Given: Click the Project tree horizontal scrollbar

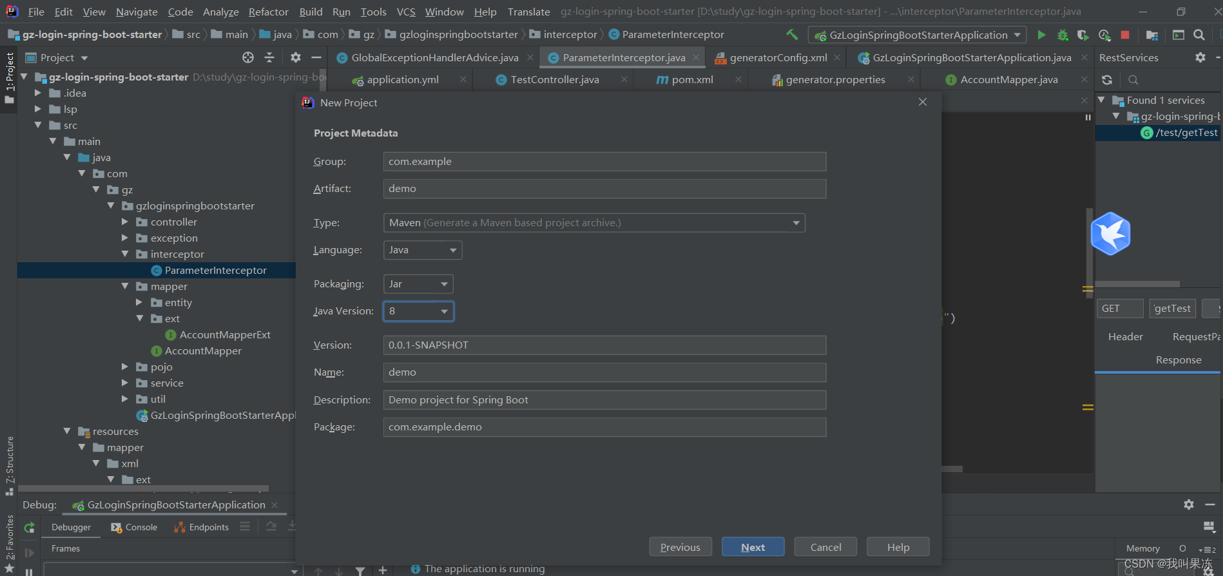Looking at the screenshot, I should coord(144,488).
